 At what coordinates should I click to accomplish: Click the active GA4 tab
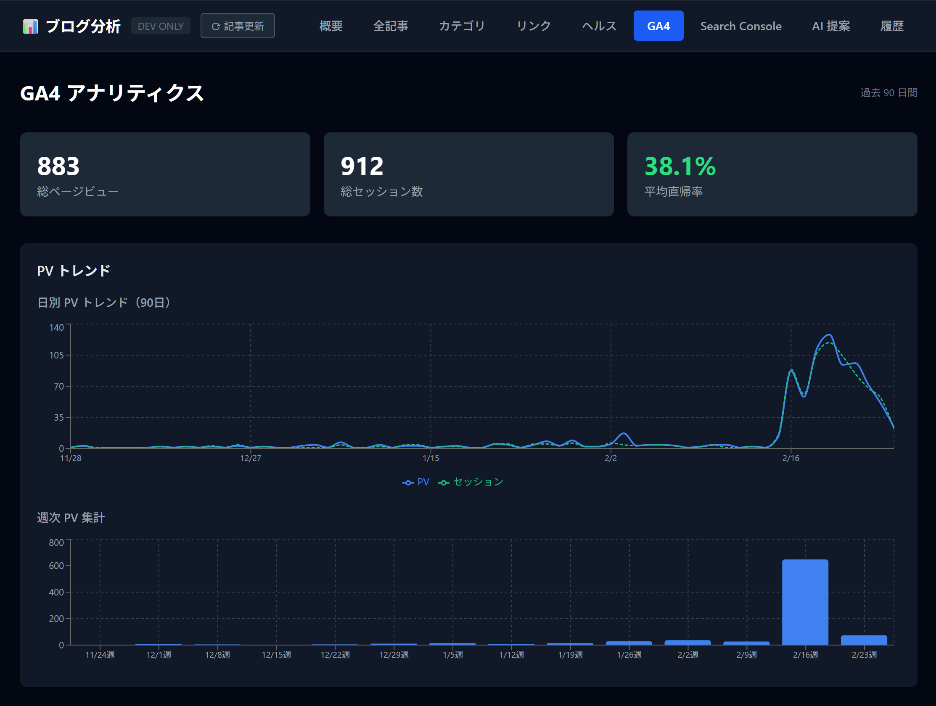pos(658,26)
